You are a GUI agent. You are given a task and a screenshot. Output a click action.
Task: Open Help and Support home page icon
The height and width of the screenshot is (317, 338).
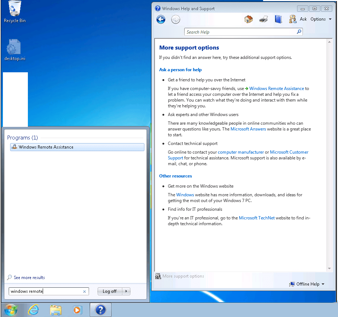pyautogui.click(x=249, y=19)
